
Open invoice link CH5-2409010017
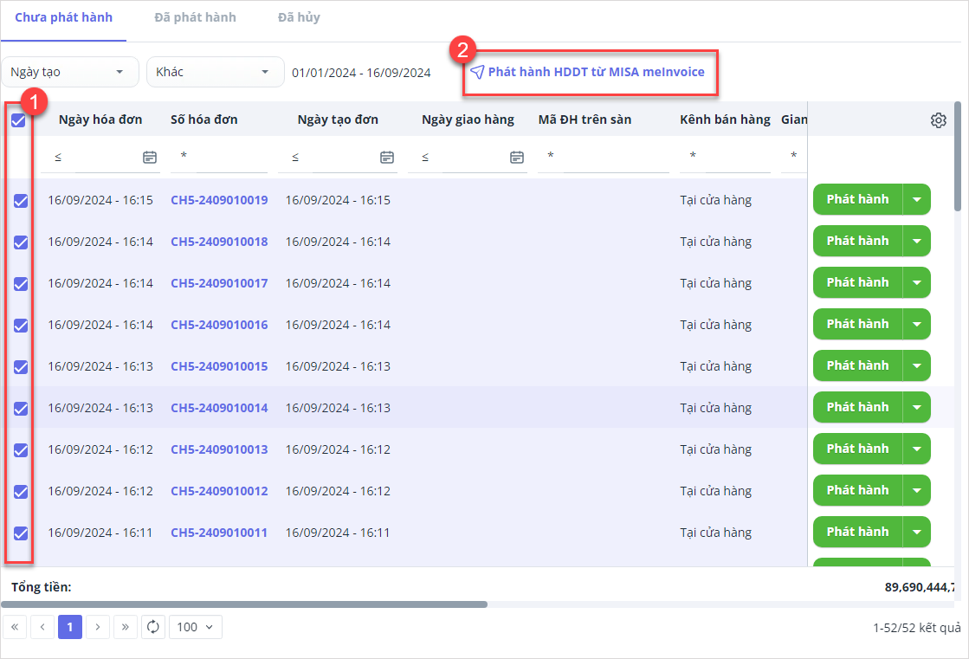pos(219,283)
